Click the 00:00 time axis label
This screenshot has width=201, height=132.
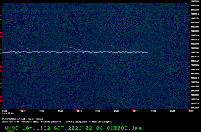click(5, 111)
